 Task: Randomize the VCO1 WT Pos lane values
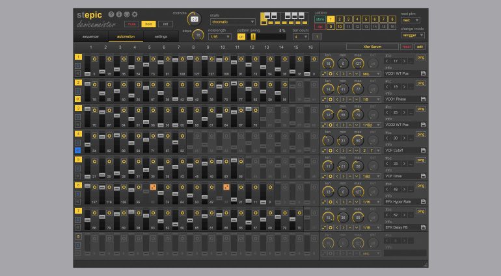tap(324, 73)
